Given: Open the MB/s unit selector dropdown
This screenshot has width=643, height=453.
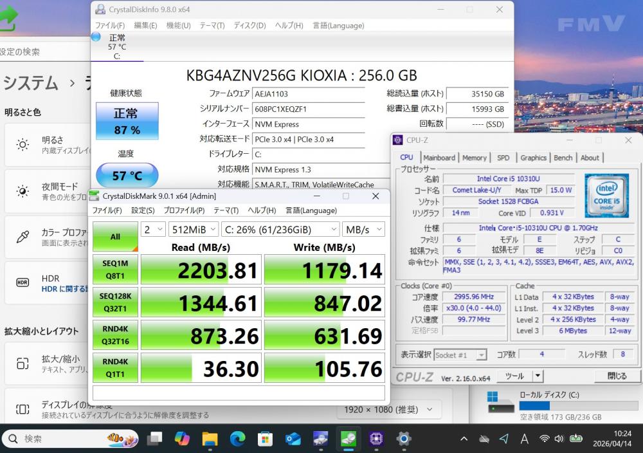Looking at the screenshot, I should (x=363, y=229).
